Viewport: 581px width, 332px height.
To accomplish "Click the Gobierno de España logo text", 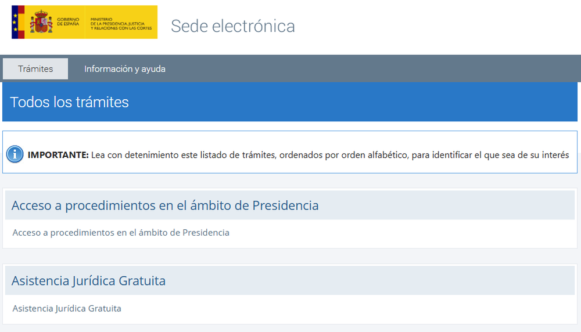I will (68, 21).
